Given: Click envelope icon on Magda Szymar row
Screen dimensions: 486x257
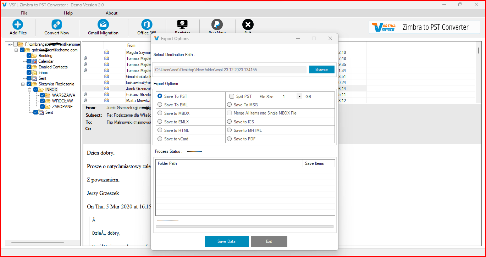Looking at the screenshot, I should (x=106, y=52).
